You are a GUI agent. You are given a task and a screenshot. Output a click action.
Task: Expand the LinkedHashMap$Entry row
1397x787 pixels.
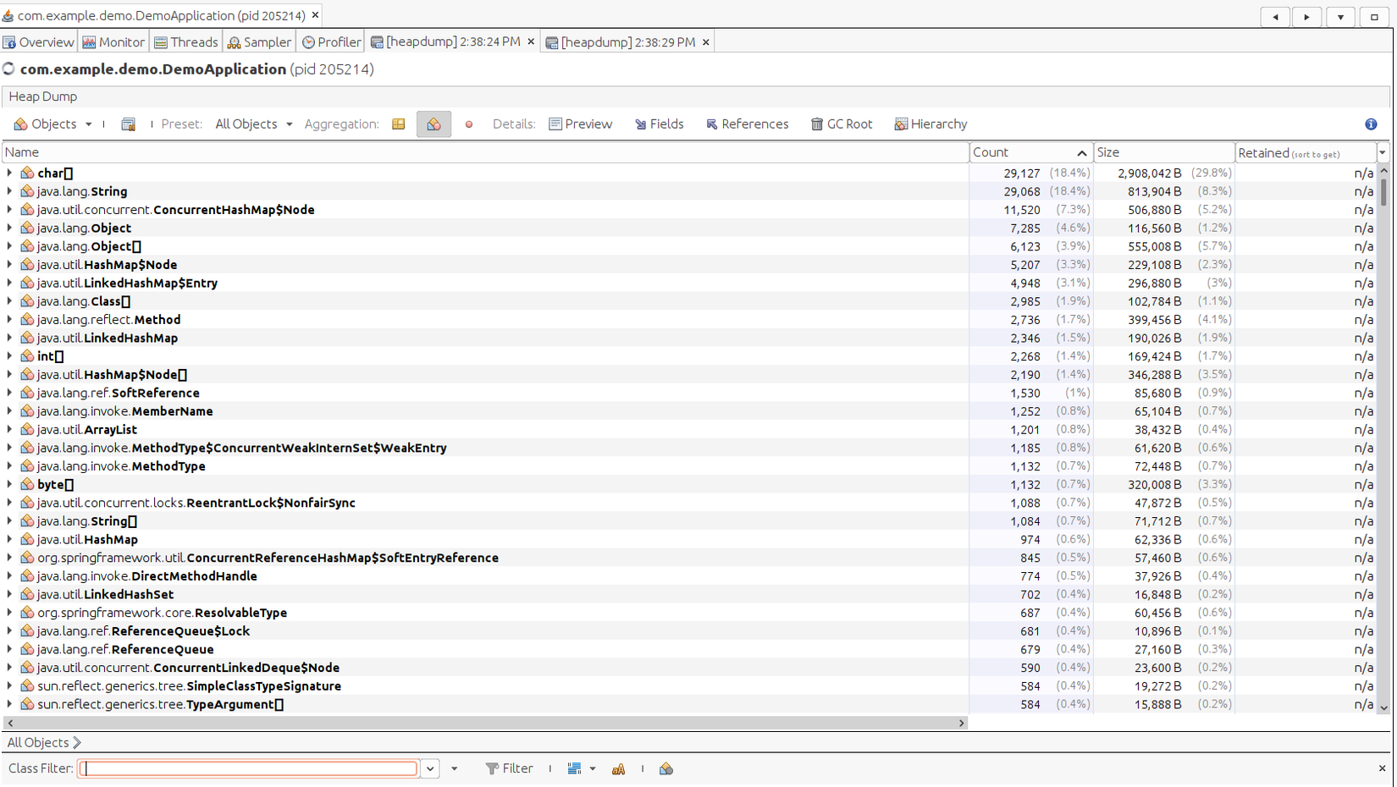tap(9, 283)
